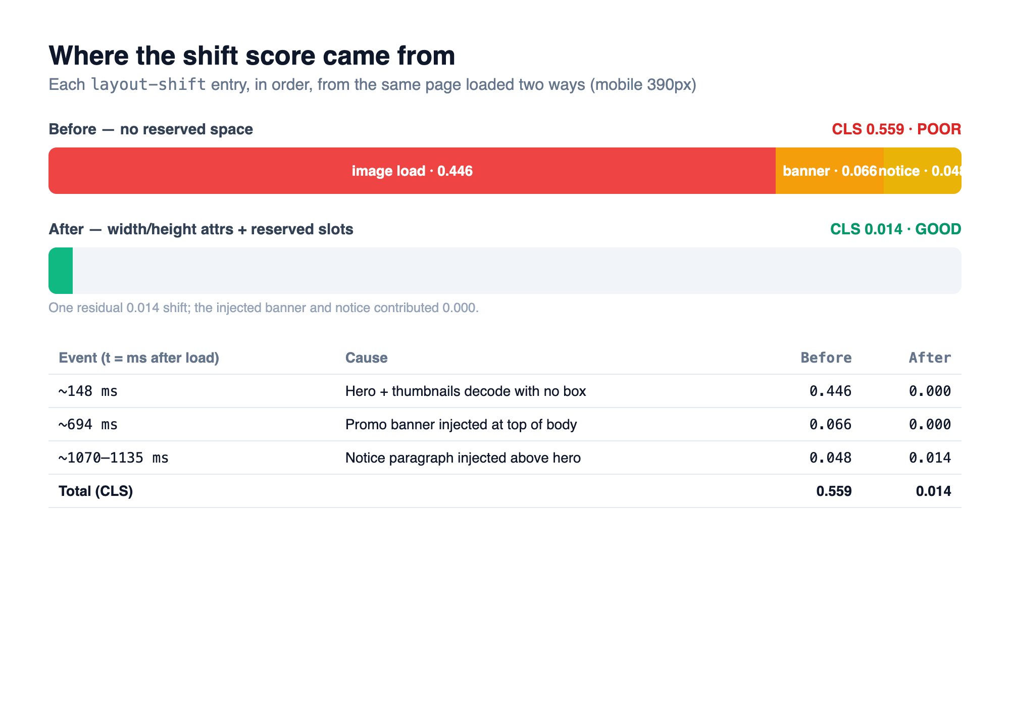Screen dimensions: 1010x707
Task: Click the green residual segment in After bar
Action: click(x=61, y=271)
